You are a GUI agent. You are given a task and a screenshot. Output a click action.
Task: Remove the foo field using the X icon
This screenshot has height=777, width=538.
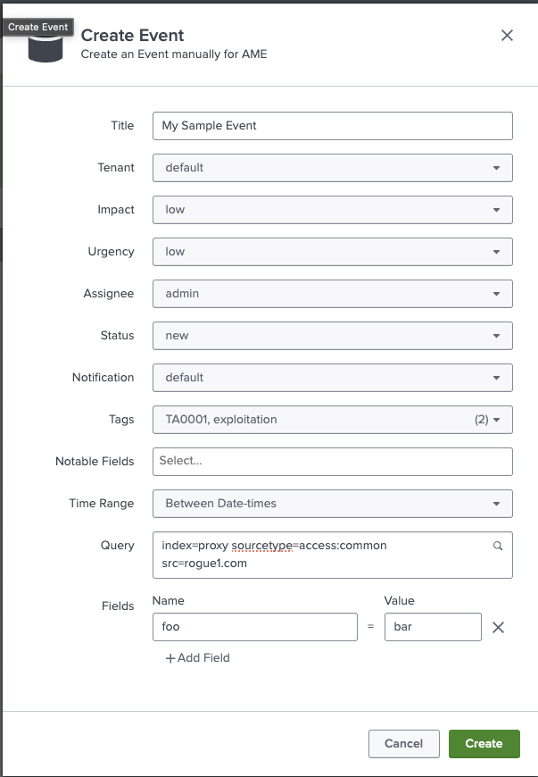click(498, 626)
